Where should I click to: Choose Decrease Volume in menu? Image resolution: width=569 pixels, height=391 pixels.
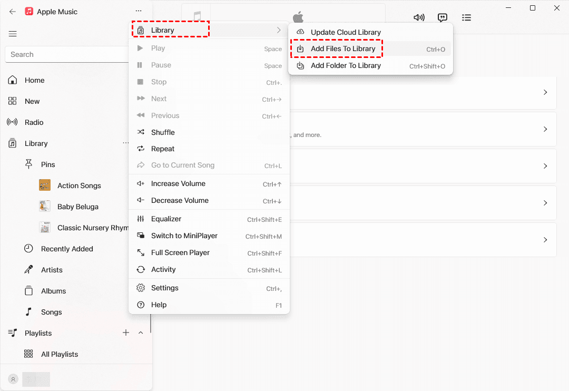(209, 200)
